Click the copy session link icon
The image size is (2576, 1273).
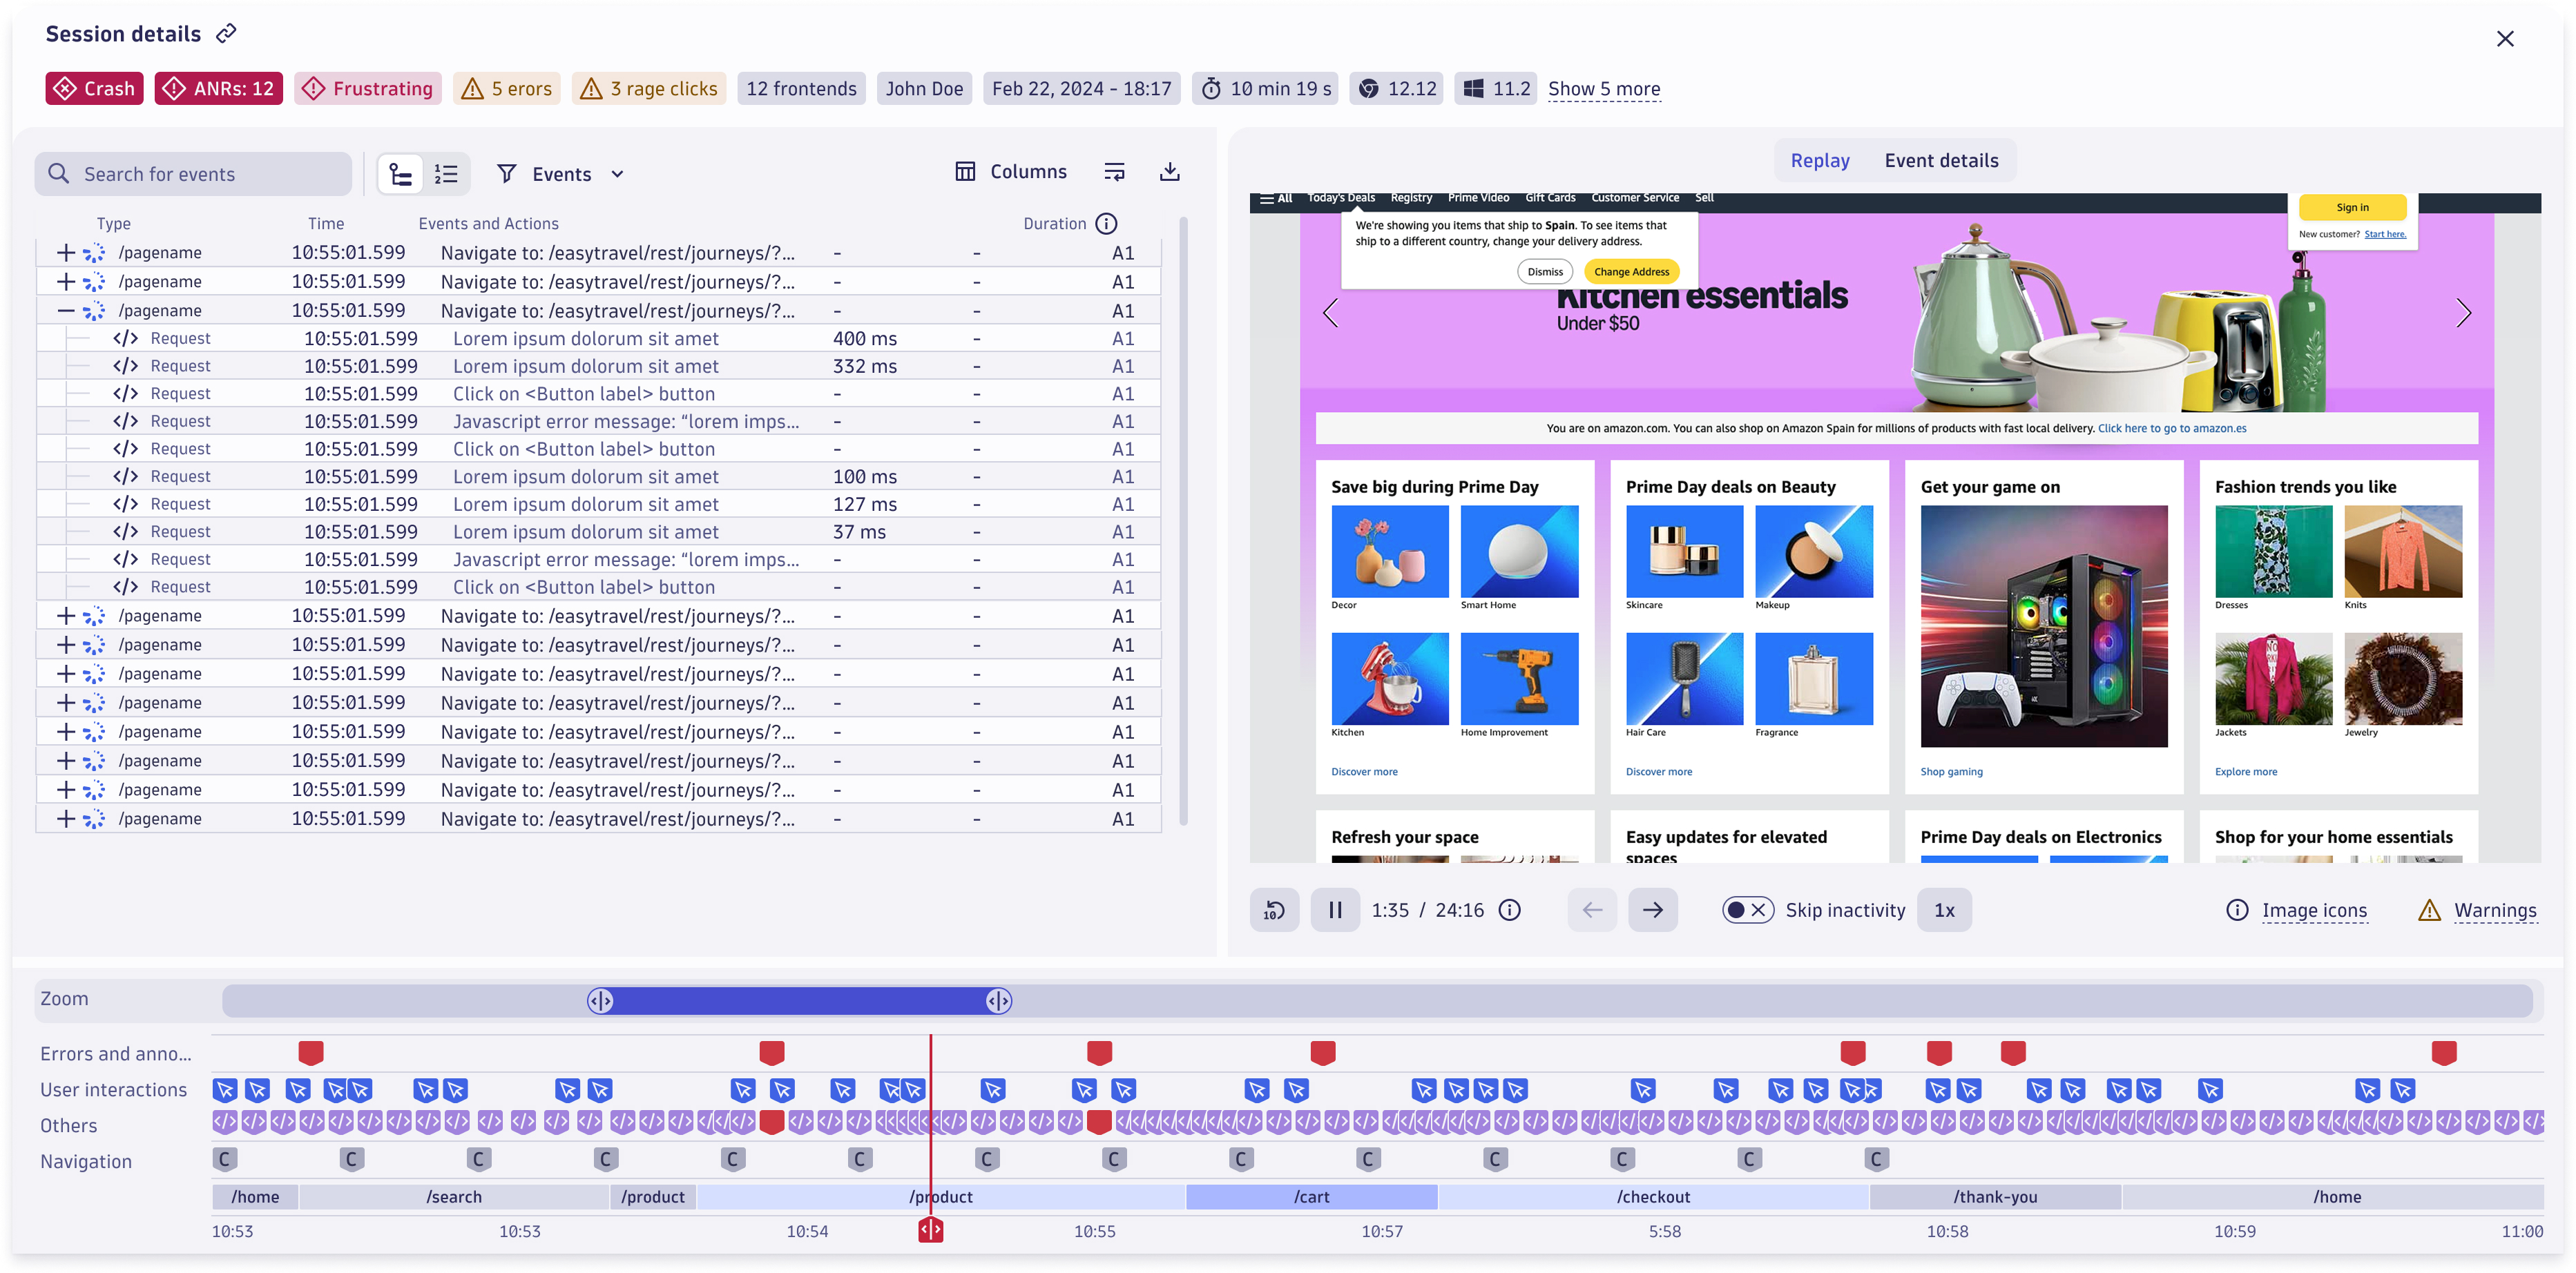click(227, 33)
